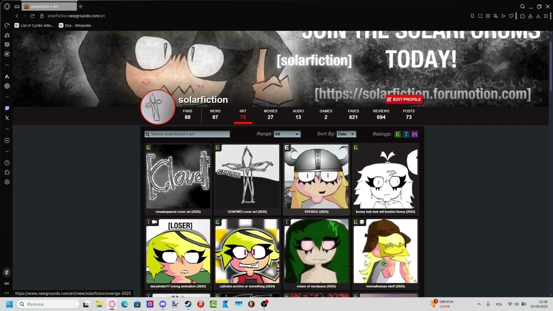Open Steam from the taskbar
This screenshot has height=311, width=553.
pyautogui.click(x=188, y=304)
